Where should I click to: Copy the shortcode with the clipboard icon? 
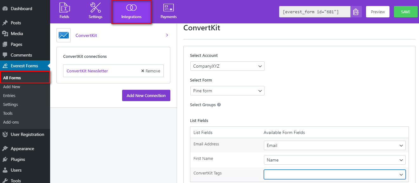[356, 12]
